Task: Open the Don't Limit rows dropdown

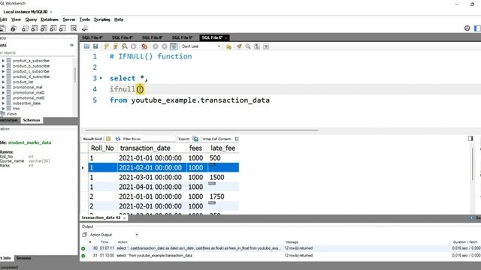Action: click(x=201, y=46)
